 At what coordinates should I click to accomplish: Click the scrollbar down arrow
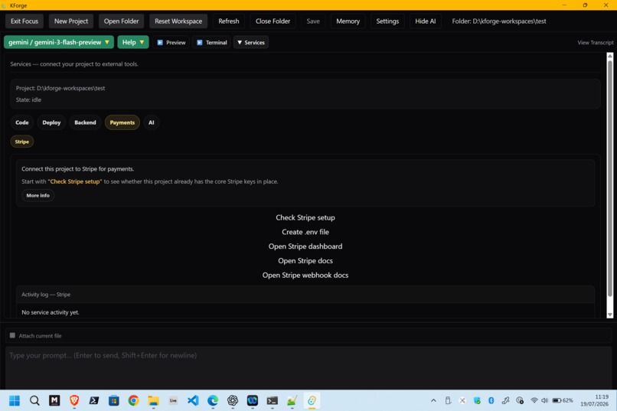[x=610, y=315]
